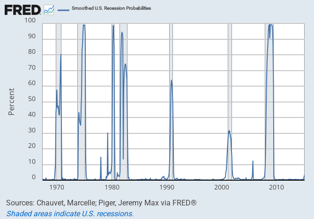Click the small spike near 2005
This screenshot has width=314, height=219.
[x=253, y=162]
